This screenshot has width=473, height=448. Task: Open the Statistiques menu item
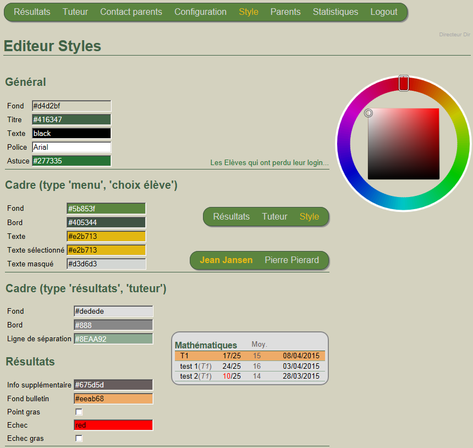tap(335, 12)
